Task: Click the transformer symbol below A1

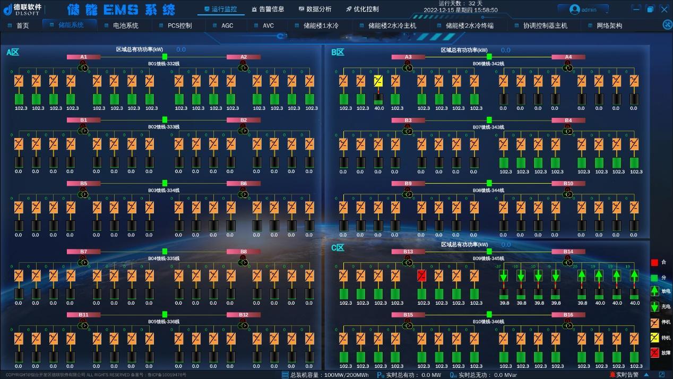Action: (x=83, y=67)
